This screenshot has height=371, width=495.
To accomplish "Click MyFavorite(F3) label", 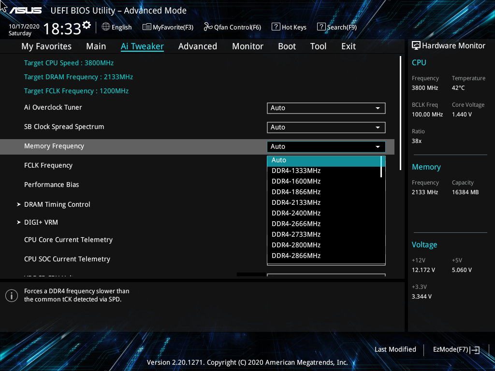I will (173, 27).
